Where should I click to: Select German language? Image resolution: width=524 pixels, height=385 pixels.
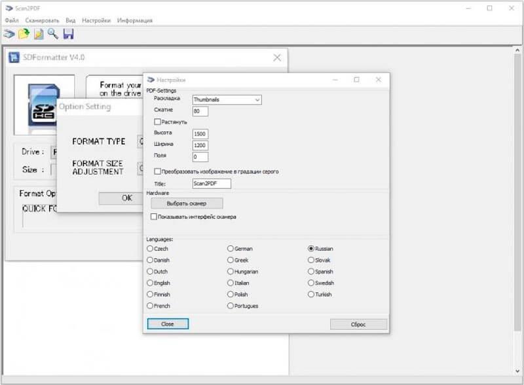231,248
